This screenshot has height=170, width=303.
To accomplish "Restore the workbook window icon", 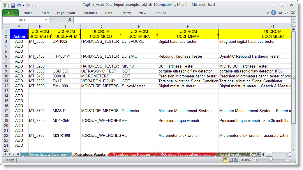I will (x=286, y=13).
